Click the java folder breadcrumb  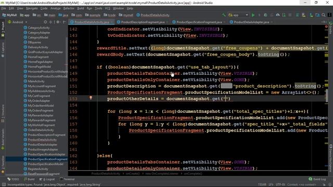click(63, 15)
